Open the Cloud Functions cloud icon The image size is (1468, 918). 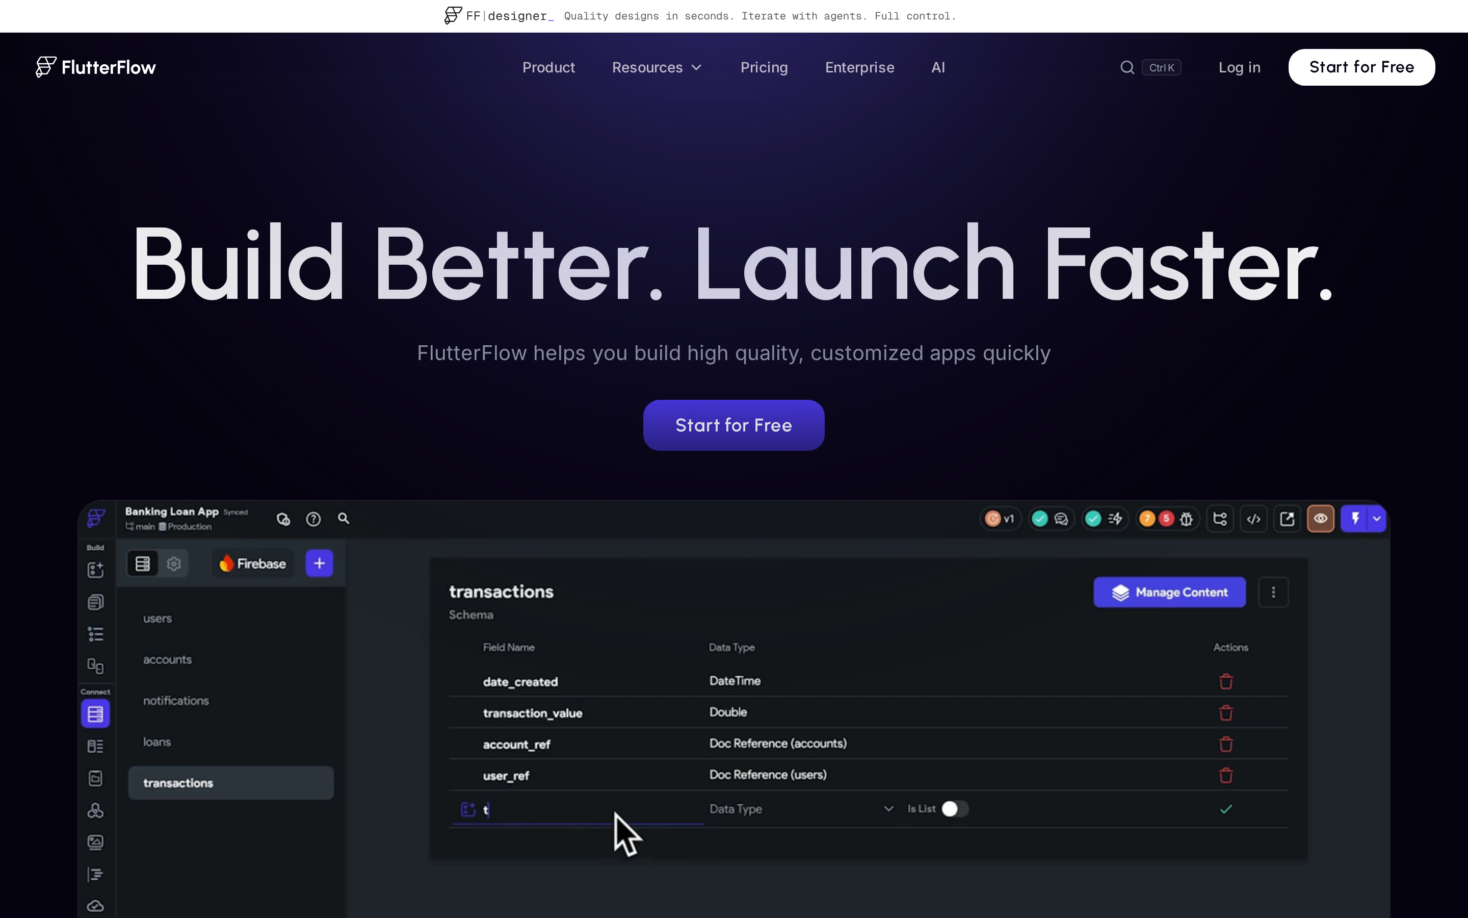tap(95, 906)
